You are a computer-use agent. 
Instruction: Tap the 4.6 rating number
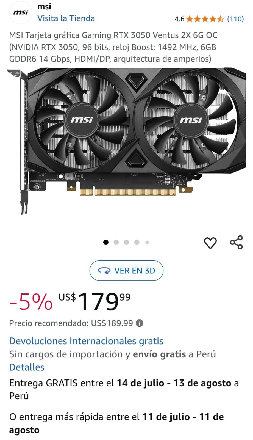[179, 19]
